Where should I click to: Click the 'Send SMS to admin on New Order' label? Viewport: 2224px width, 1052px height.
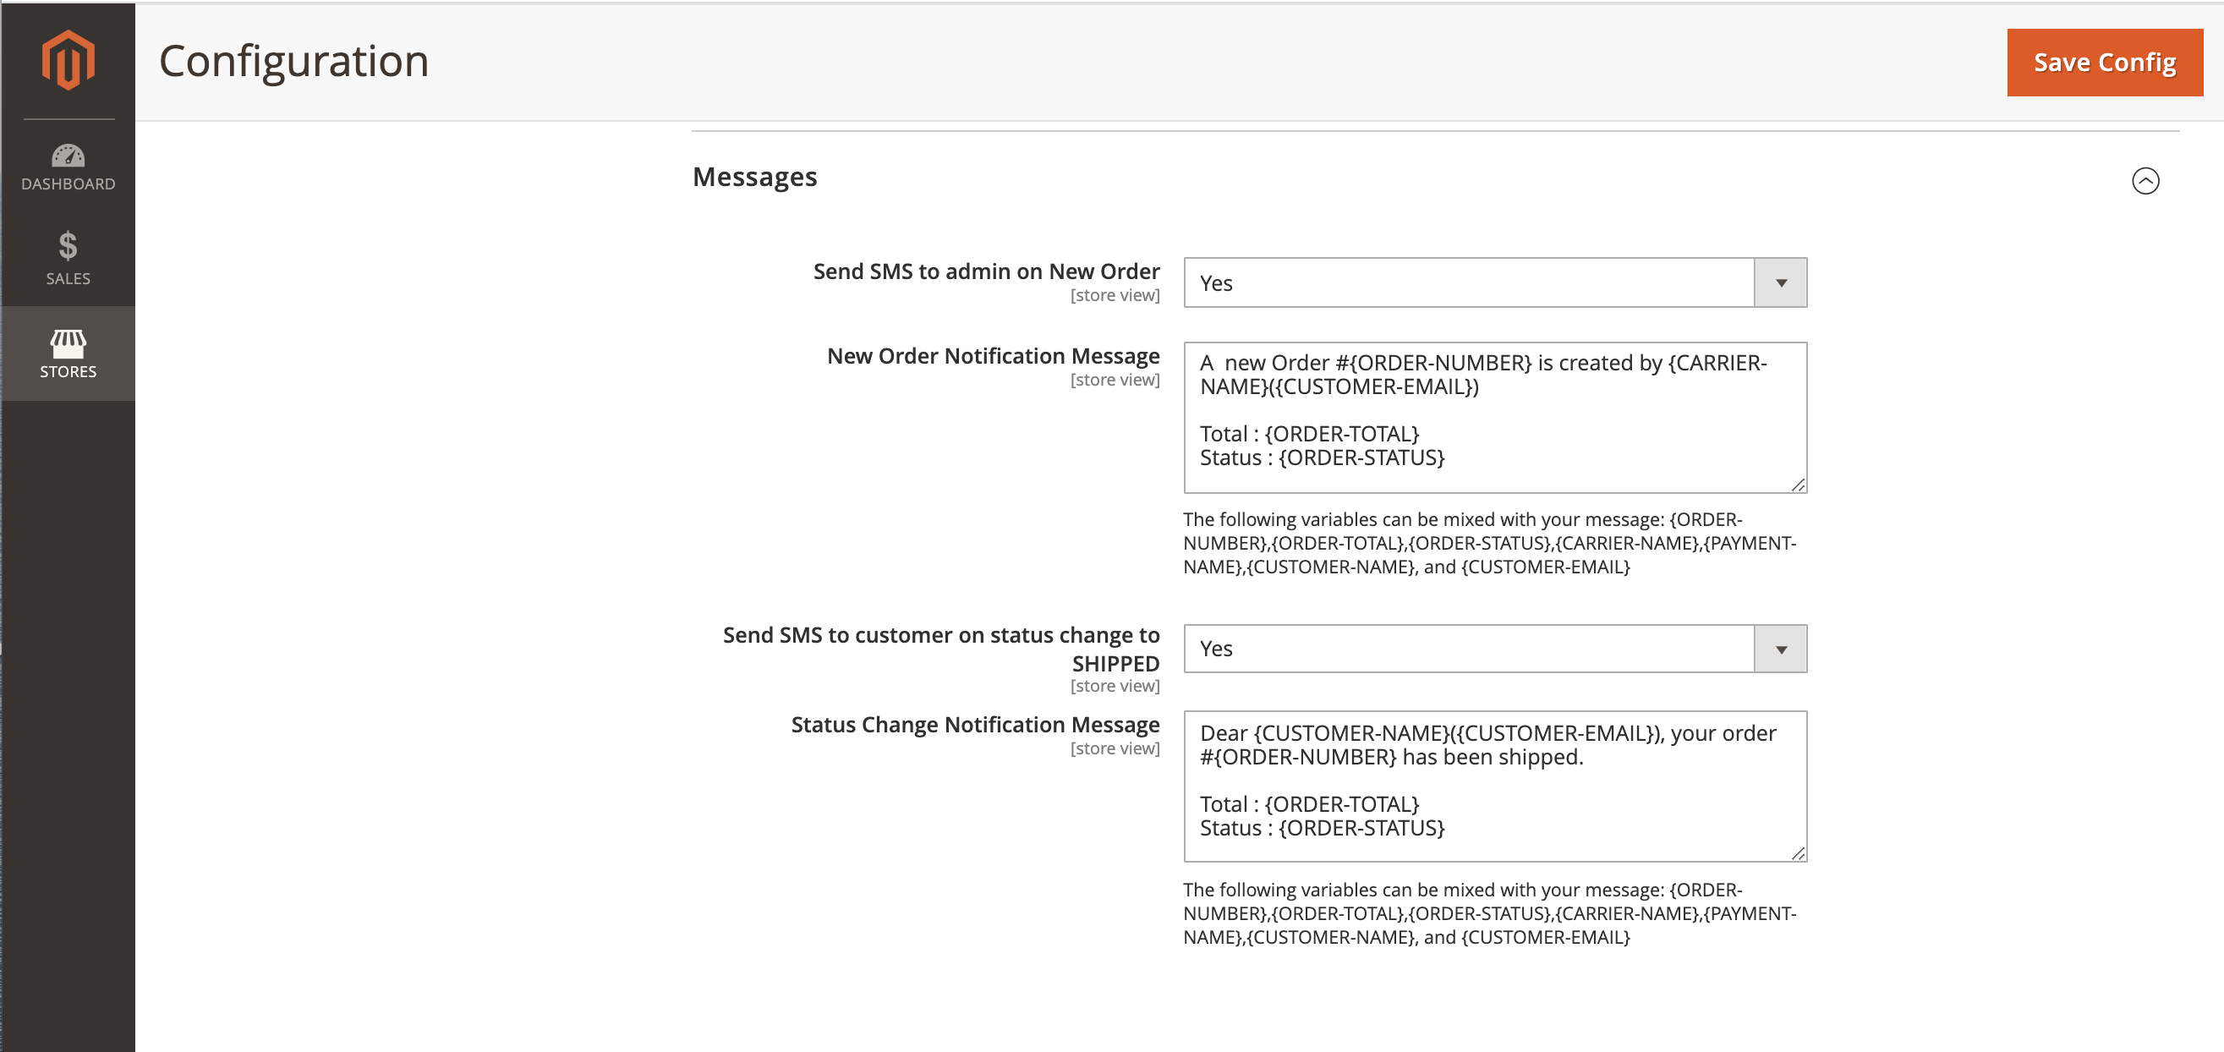(x=986, y=271)
